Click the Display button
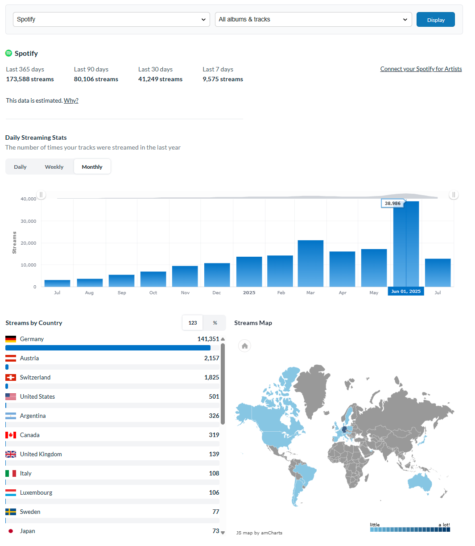The width and height of the screenshot is (475, 546). 436,20
